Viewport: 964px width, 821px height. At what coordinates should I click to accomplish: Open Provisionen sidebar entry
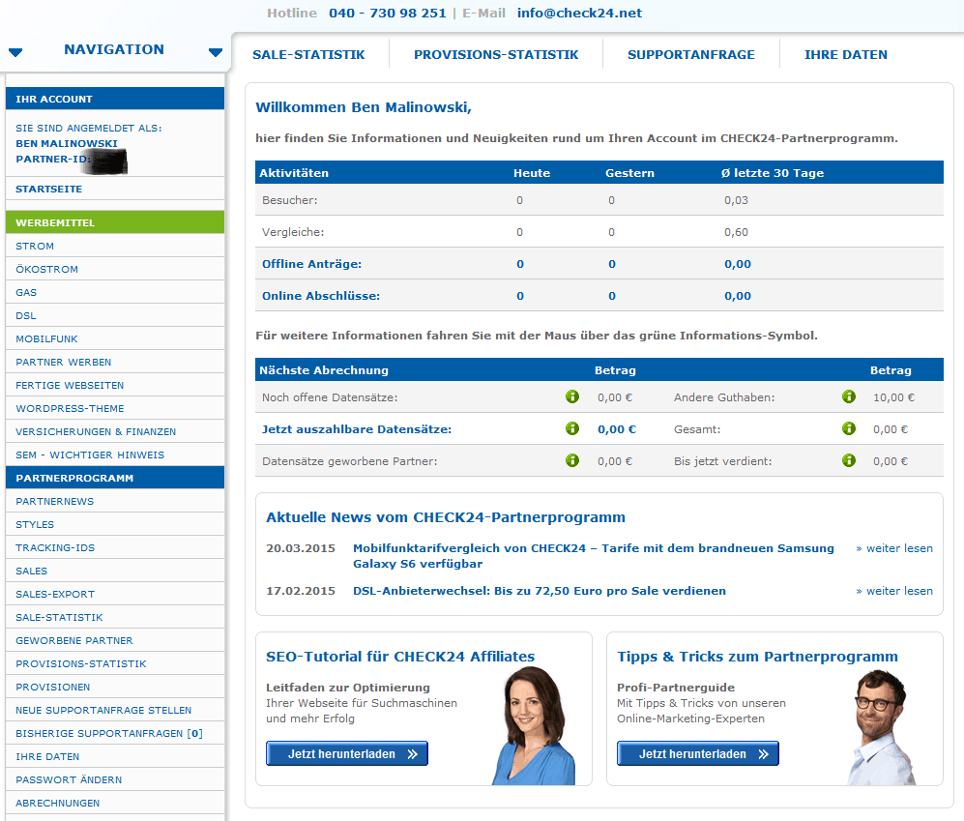coord(115,687)
